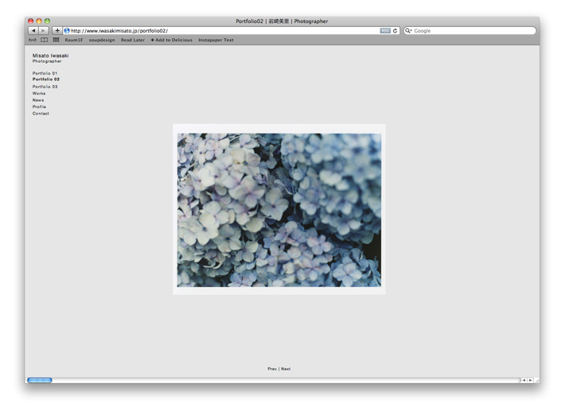Click the browser Forward arrow button
Viewport: 565px width, 411px height.
[43, 31]
